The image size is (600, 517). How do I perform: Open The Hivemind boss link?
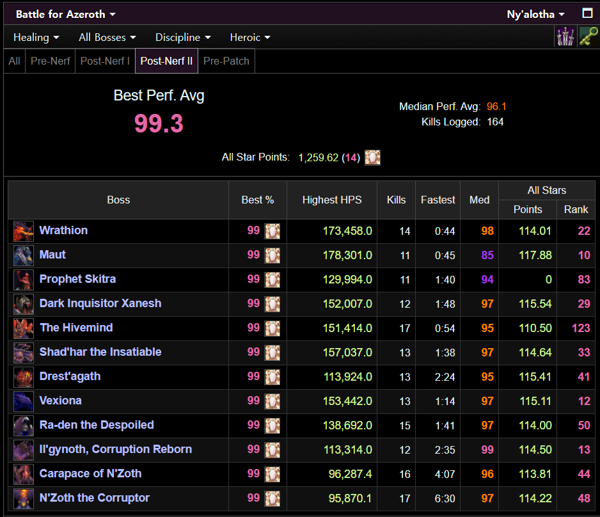(76, 328)
